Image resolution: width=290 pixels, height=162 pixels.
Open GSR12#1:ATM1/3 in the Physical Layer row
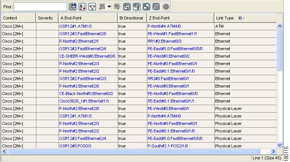pyautogui.click(x=75, y=116)
